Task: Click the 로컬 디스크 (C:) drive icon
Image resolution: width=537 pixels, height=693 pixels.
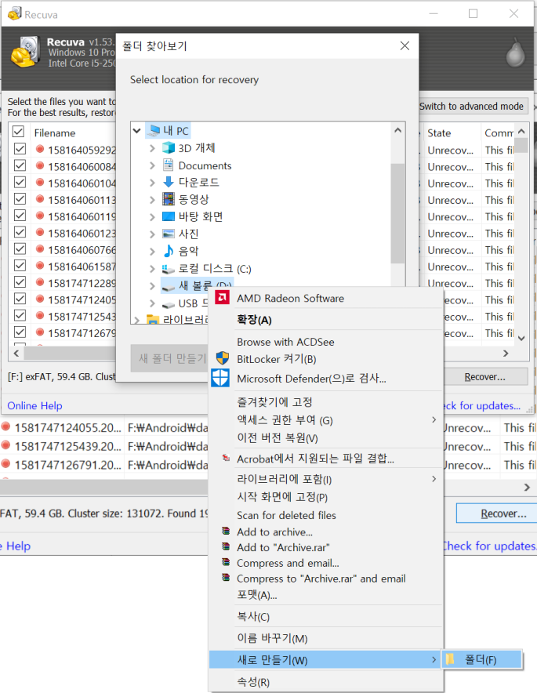Action: pos(168,268)
